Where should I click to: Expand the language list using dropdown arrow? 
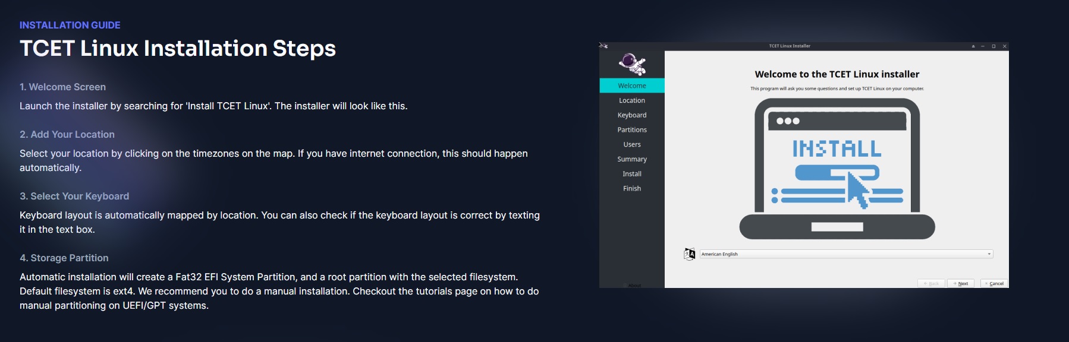pos(989,254)
